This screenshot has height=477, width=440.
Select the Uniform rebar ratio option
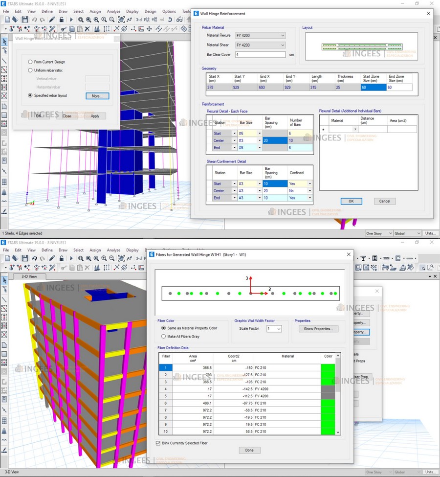point(30,70)
